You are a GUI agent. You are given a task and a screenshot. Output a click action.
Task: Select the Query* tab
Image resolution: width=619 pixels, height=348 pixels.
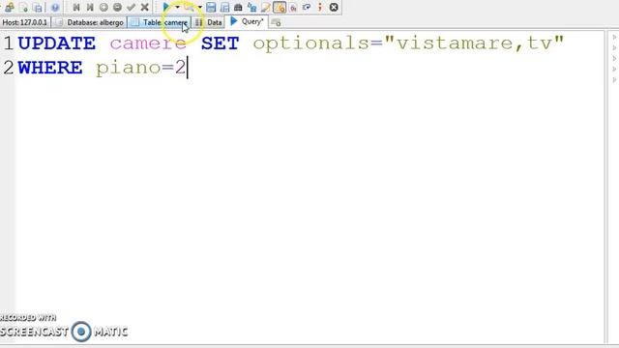(x=248, y=21)
